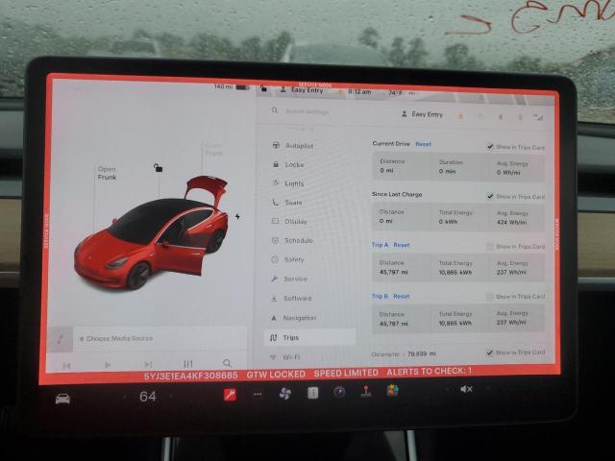Check Trip B Show in Trips Card

pos(489,297)
